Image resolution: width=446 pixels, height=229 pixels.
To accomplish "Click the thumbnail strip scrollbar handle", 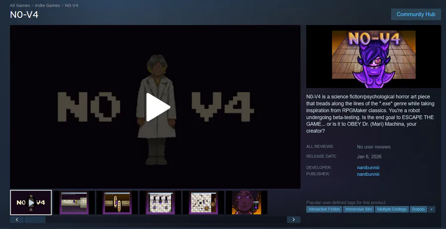I will click(x=35, y=220).
